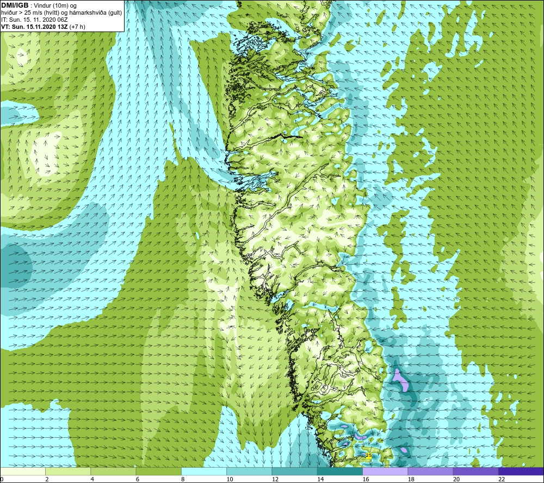The height and width of the screenshot is (483, 544).
Task: Click the 12–14 m/s darker teal swatch
Action: [294, 471]
